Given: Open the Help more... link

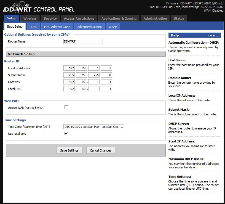Looking at the screenshot, I should (x=213, y=35).
